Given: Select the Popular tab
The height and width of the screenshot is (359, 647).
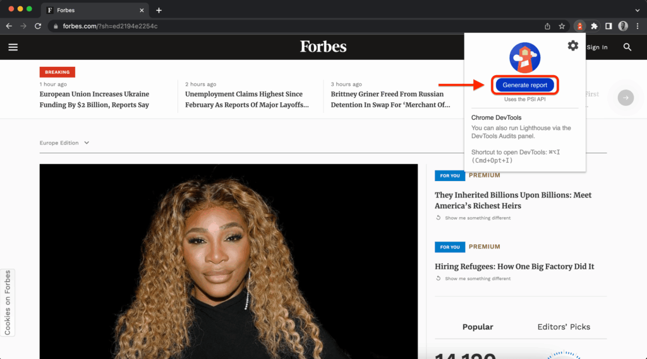Looking at the screenshot, I should tap(478, 327).
